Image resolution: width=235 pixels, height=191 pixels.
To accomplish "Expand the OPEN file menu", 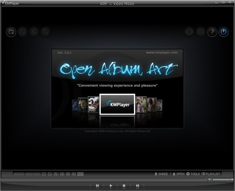I will point(178,174).
